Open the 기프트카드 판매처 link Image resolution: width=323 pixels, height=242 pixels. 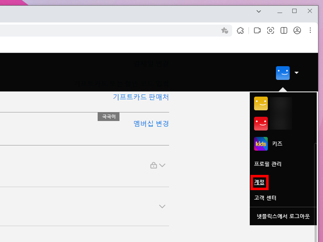[x=141, y=97]
